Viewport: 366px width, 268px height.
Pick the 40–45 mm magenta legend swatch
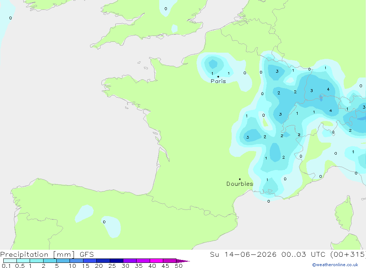(156, 261)
